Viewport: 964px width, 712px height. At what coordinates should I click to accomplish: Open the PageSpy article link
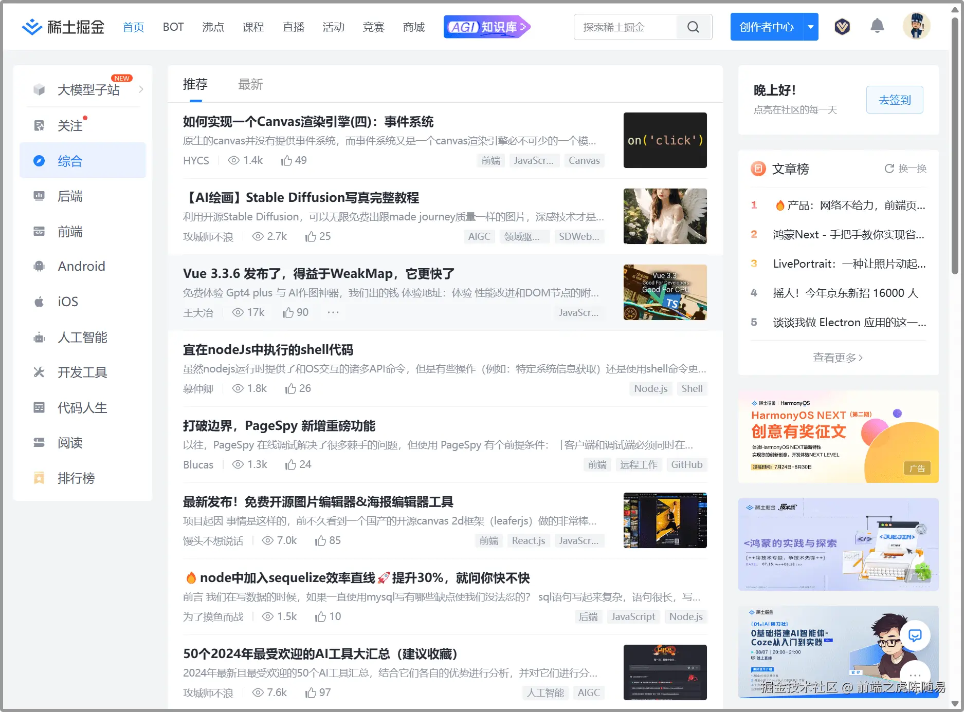[x=279, y=425]
